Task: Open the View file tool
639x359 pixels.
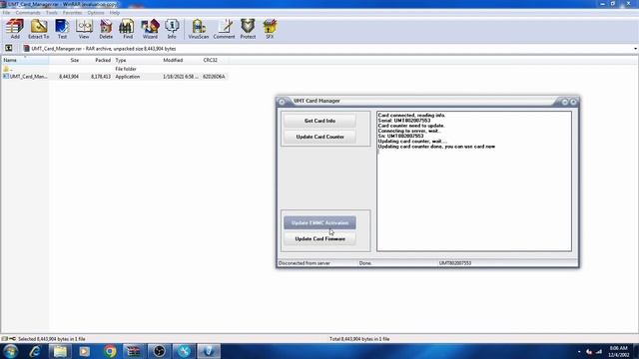Action: click(84, 29)
